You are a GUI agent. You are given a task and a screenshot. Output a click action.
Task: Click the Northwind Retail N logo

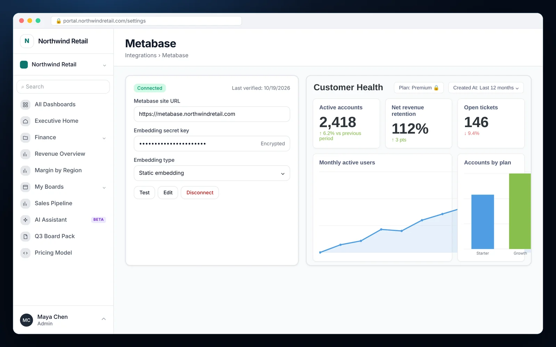pyautogui.click(x=27, y=41)
